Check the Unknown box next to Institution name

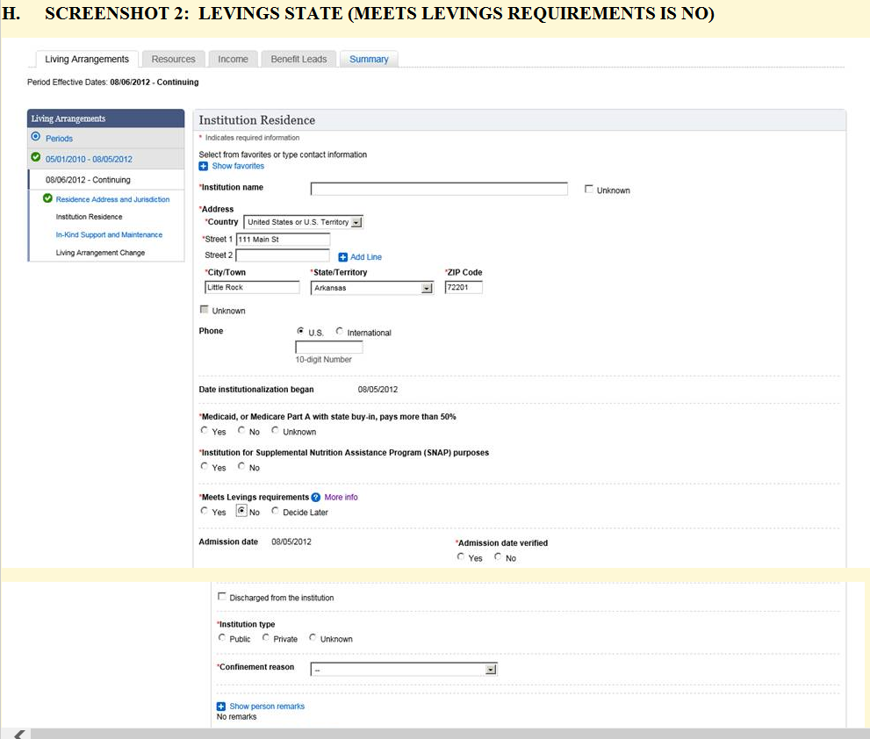coord(589,190)
